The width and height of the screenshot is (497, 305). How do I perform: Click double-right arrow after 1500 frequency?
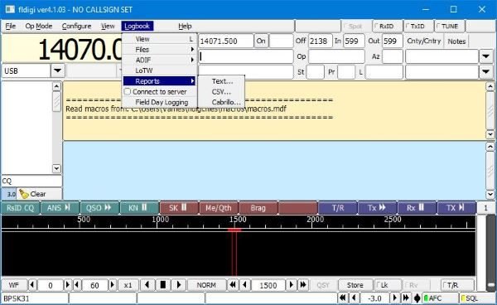point(303,285)
